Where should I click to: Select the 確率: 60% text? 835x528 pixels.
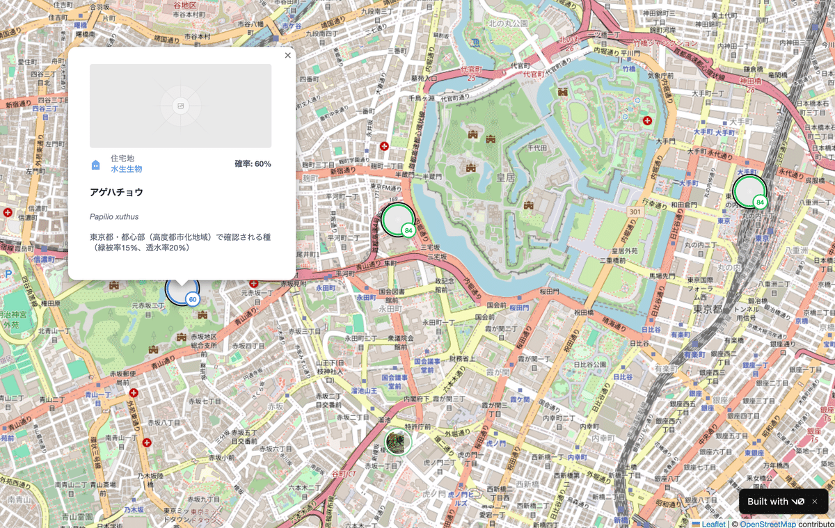pyautogui.click(x=253, y=164)
